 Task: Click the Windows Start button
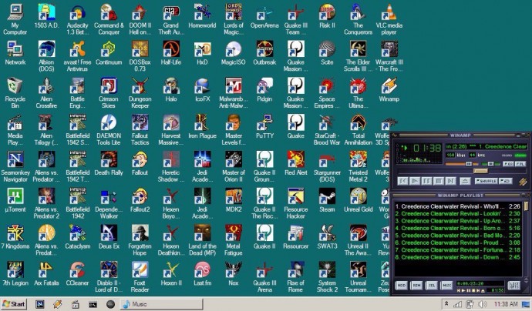click(14, 304)
